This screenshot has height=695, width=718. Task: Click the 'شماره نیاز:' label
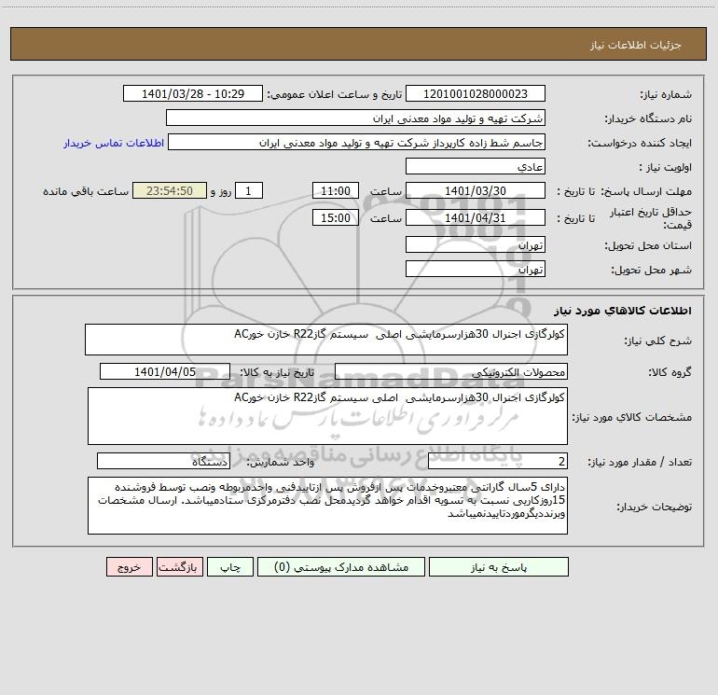666,95
